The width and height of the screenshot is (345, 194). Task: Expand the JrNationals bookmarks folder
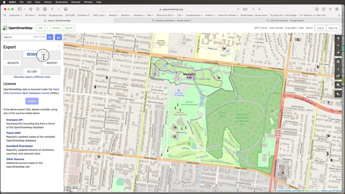click(15, 15)
